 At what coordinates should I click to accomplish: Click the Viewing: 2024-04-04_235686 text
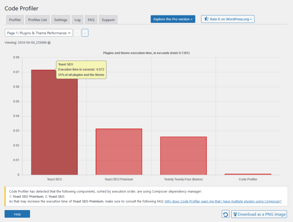[25, 43]
